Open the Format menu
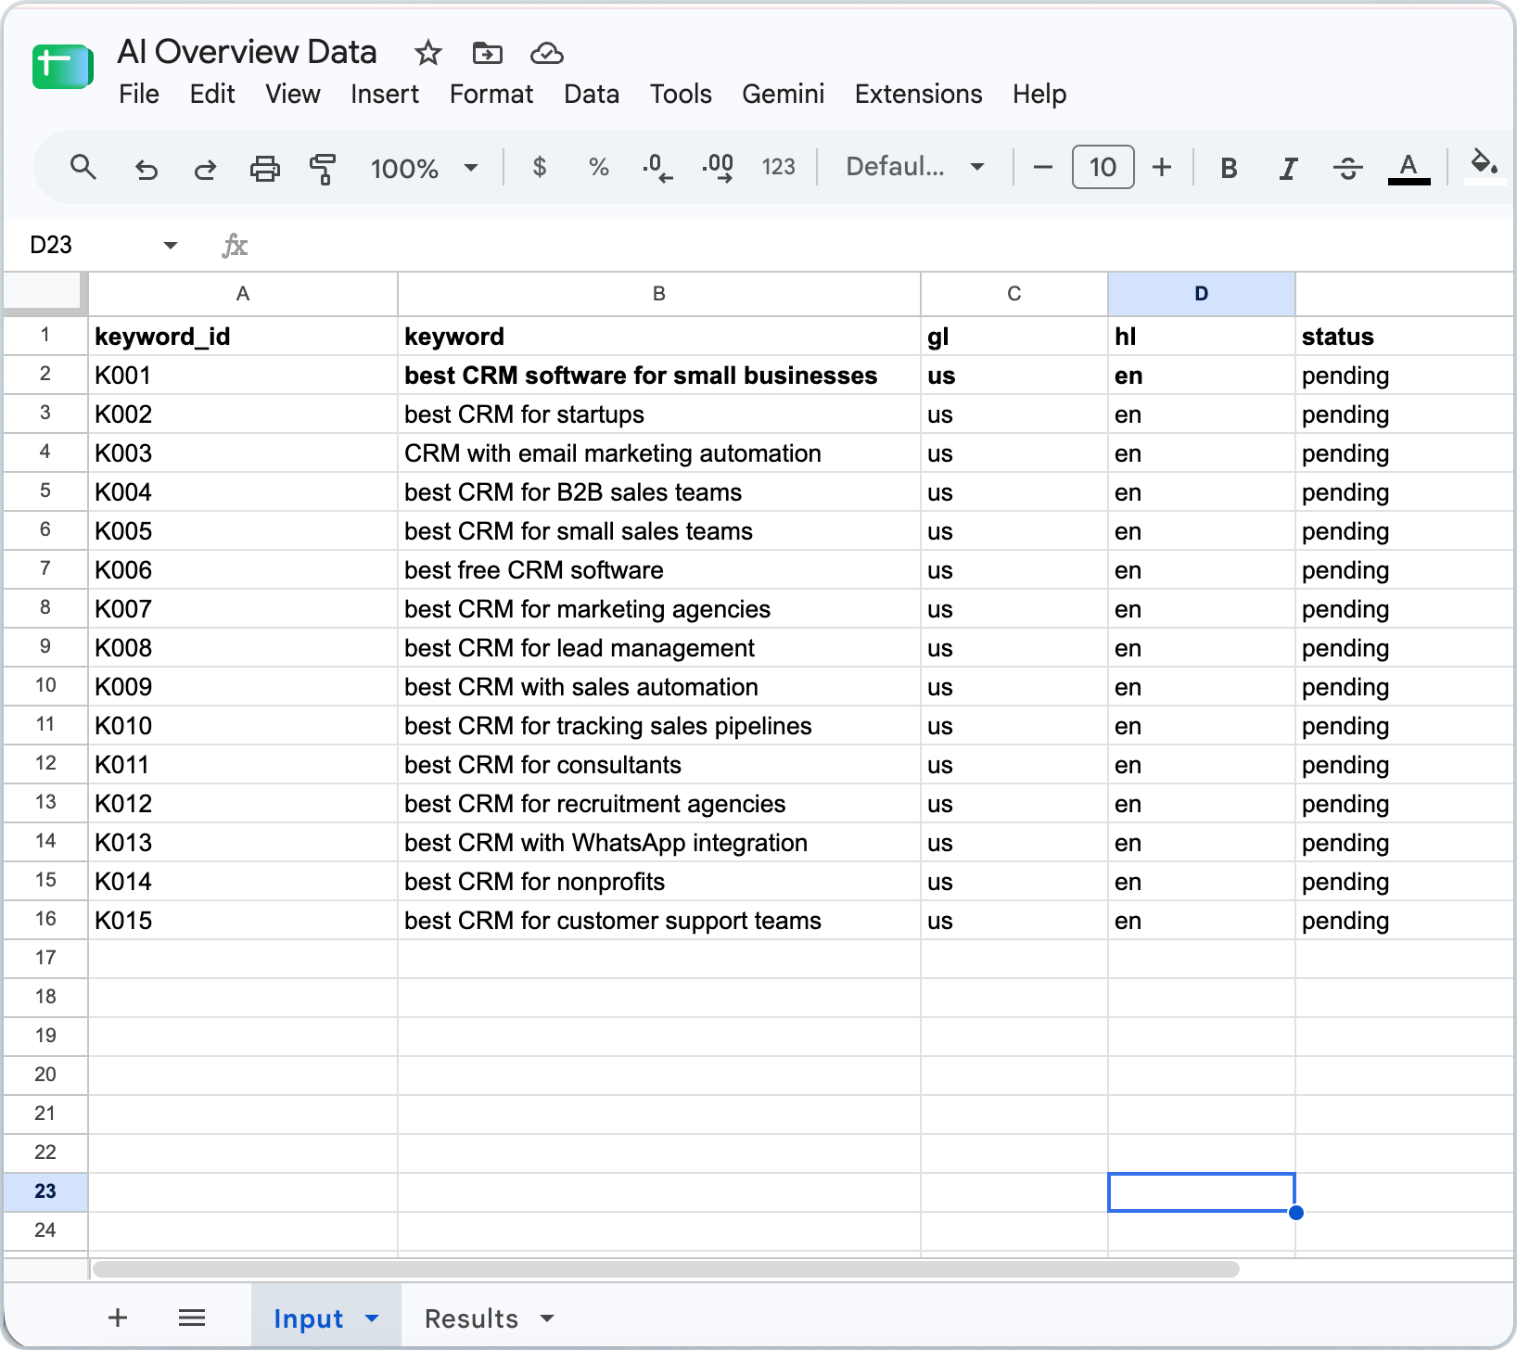1517x1350 pixels. [491, 95]
